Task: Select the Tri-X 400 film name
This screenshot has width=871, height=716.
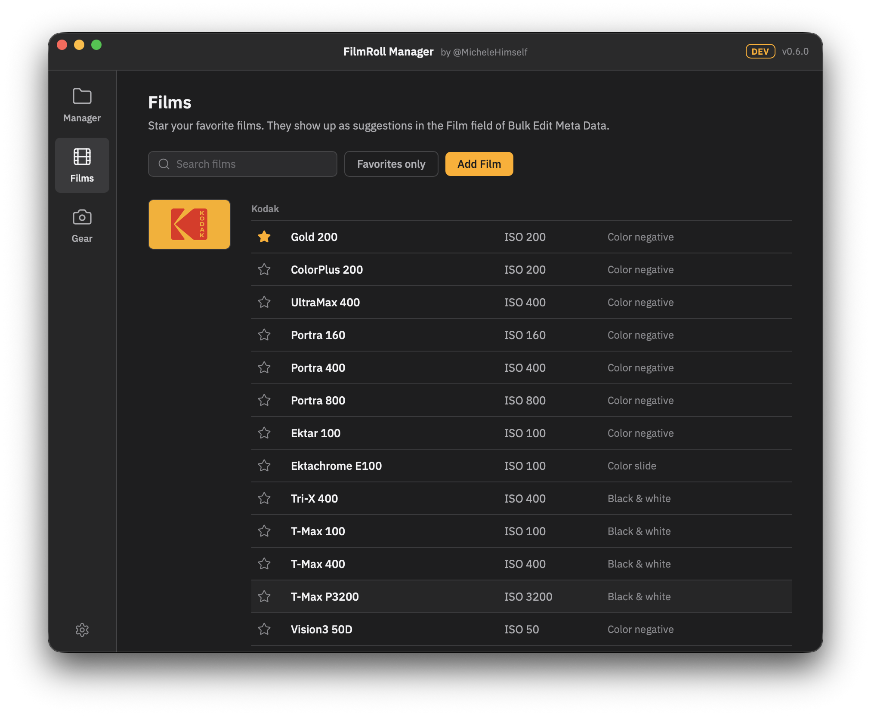Action: (314, 499)
